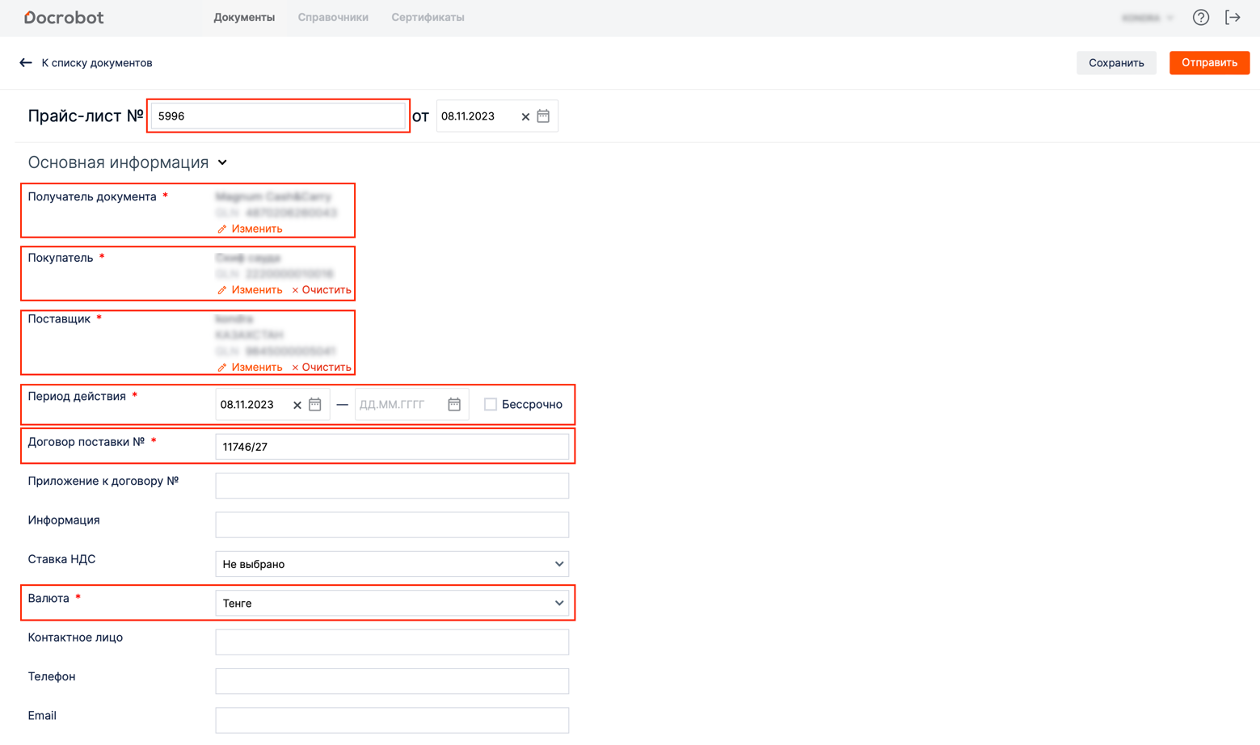Screen dimensions: 1260x745
Task: Click Изменить under Получатель документа
Action: tap(250, 229)
